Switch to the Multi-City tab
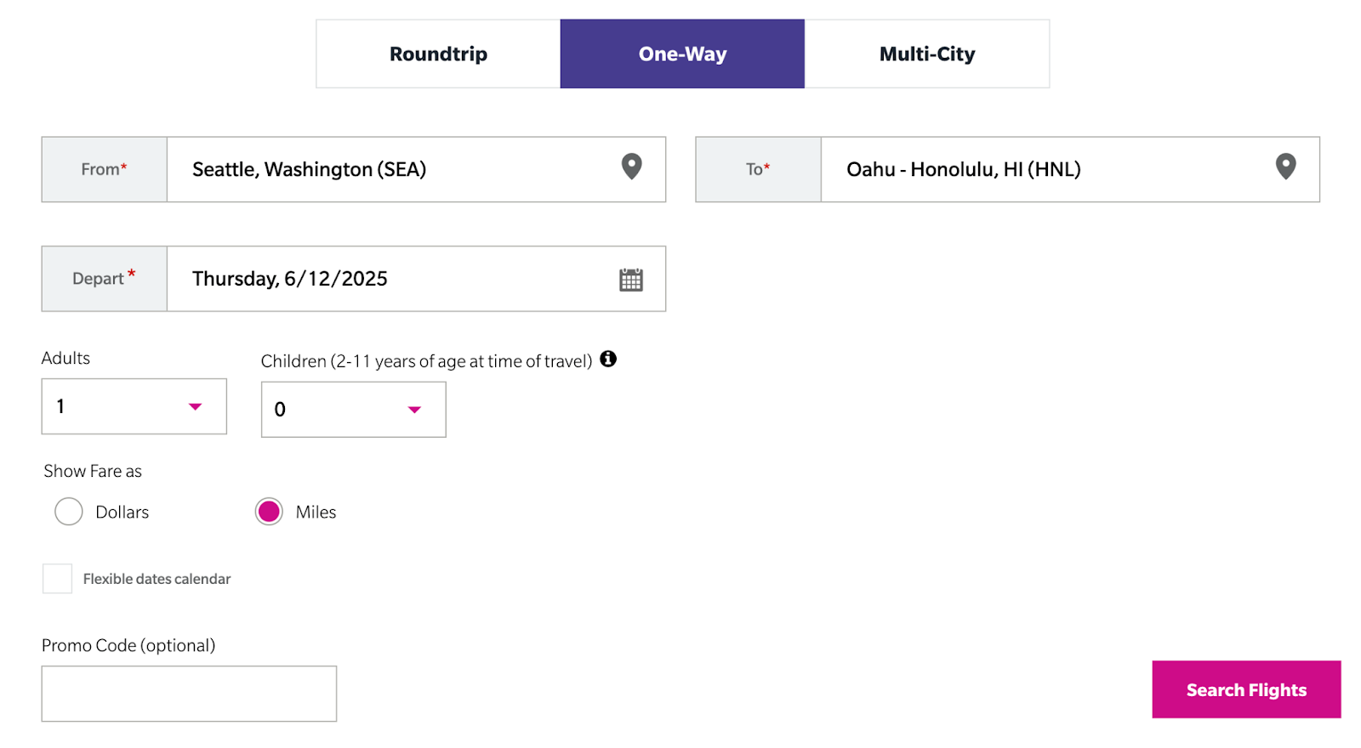The height and width of the screenshot is (748, 1361). 927,54
